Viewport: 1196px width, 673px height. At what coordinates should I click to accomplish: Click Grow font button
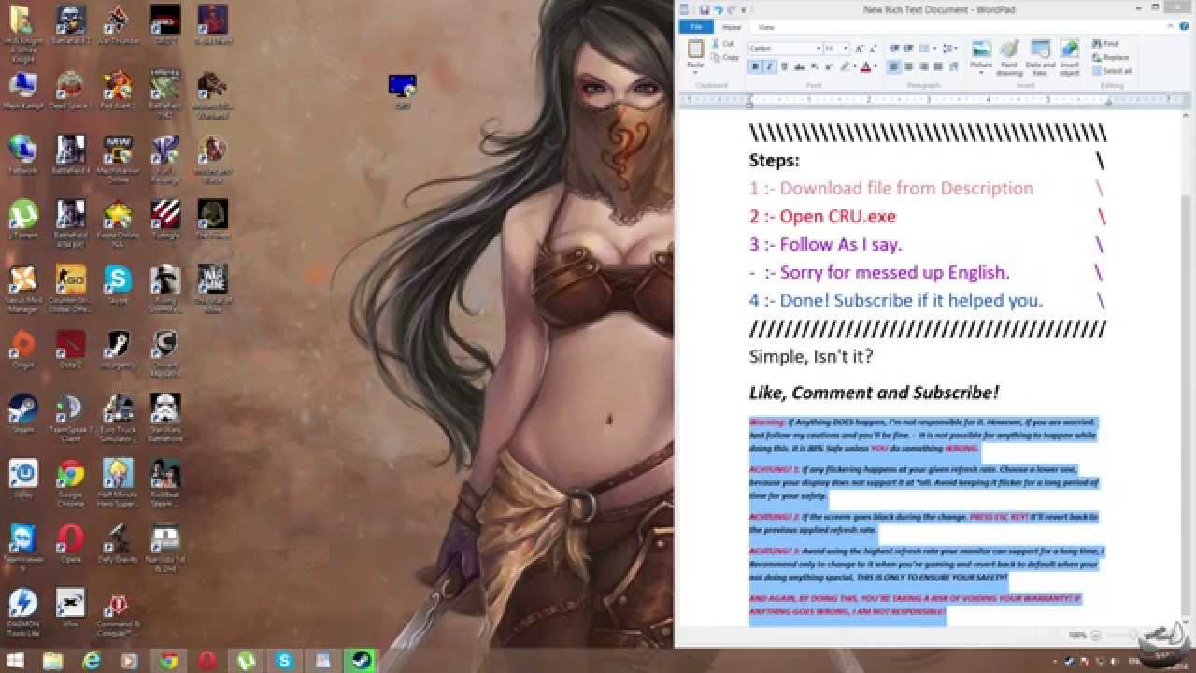[x=859, y=49]
